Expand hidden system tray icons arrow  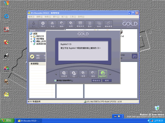(148, 121)
